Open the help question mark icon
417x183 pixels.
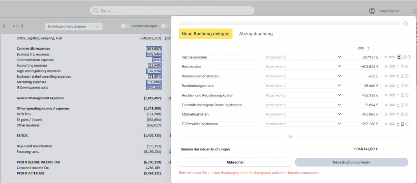tap(405, 24)
